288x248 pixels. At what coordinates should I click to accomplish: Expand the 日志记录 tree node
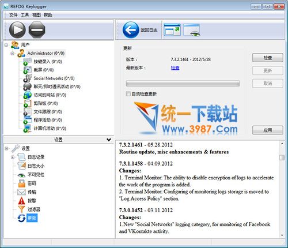pos(13,157)
